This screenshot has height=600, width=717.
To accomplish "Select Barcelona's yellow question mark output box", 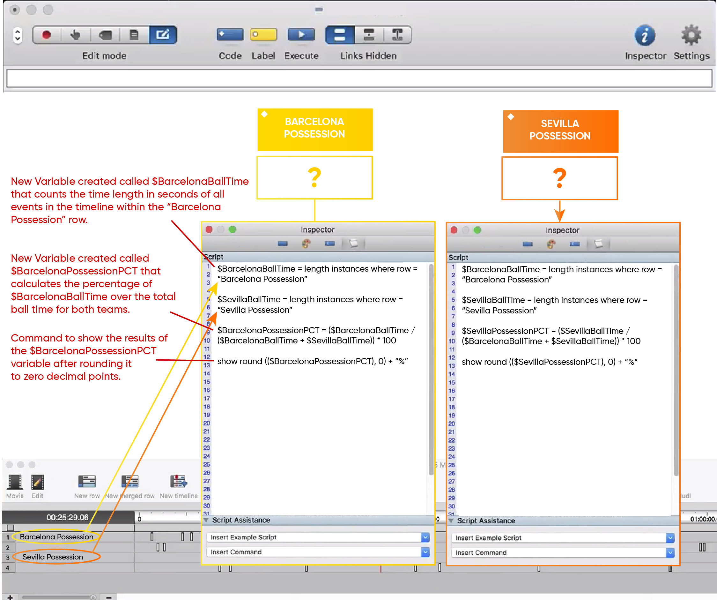I will [x=314, y=178].
